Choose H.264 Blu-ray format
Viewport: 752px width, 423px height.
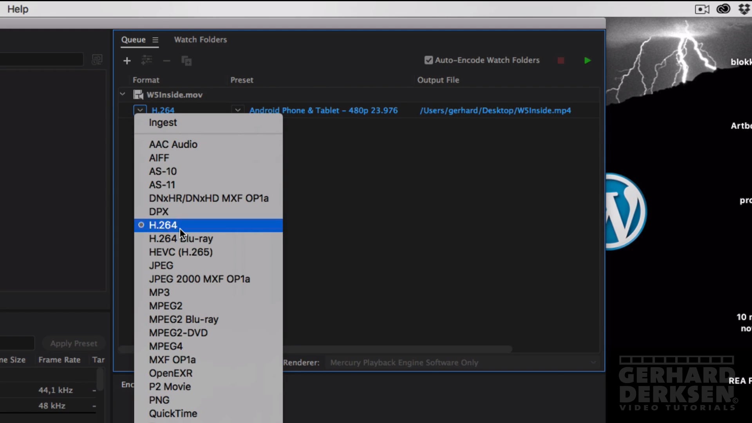(208, 239)
